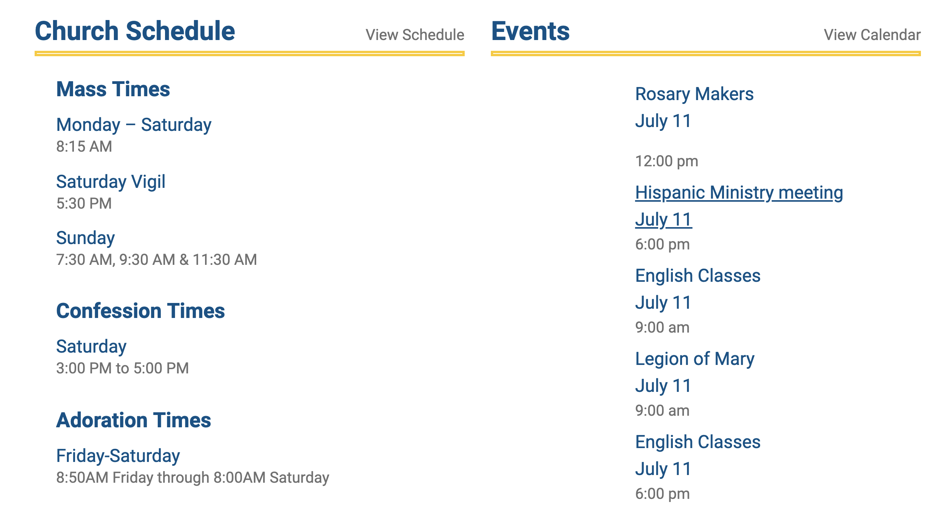The image size is (944, 532).
Task: Click the 3:00 PM to 5:00 PM confession time
Action: click(122, 368)
